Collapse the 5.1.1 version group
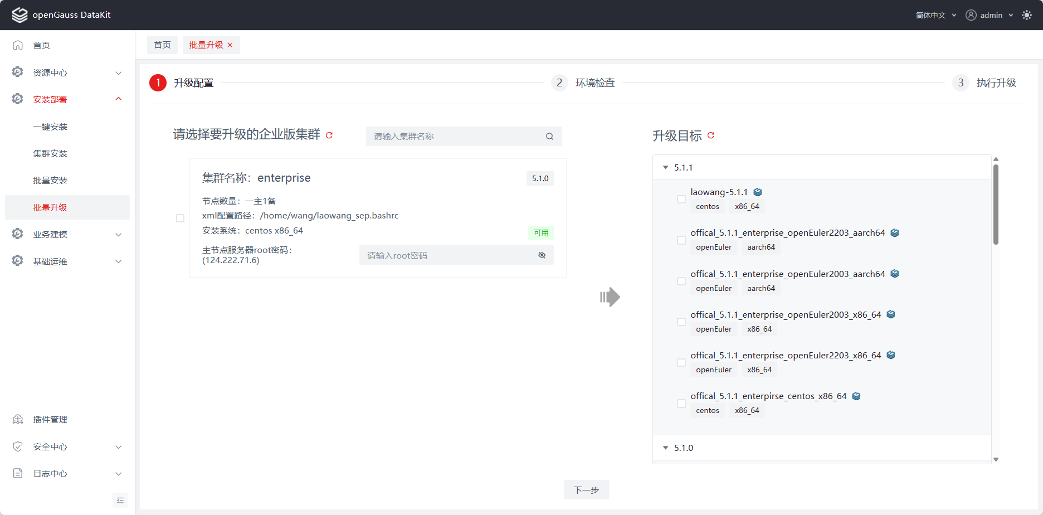 pos(665,167)
